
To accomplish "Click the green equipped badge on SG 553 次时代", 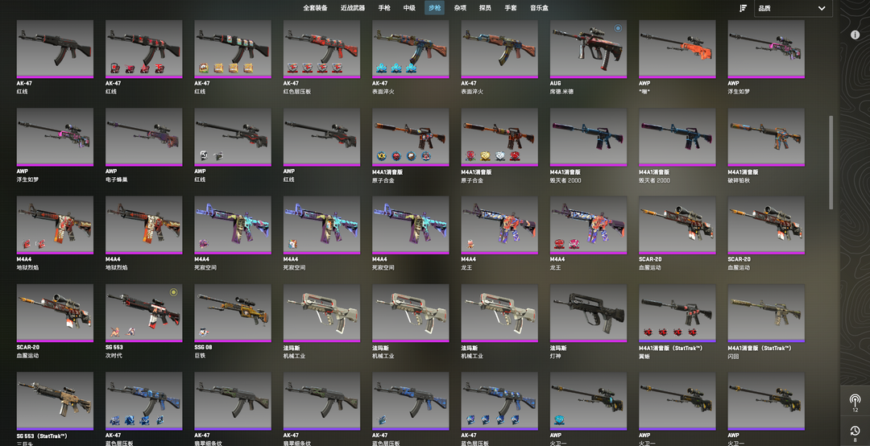I will [174, 291].
